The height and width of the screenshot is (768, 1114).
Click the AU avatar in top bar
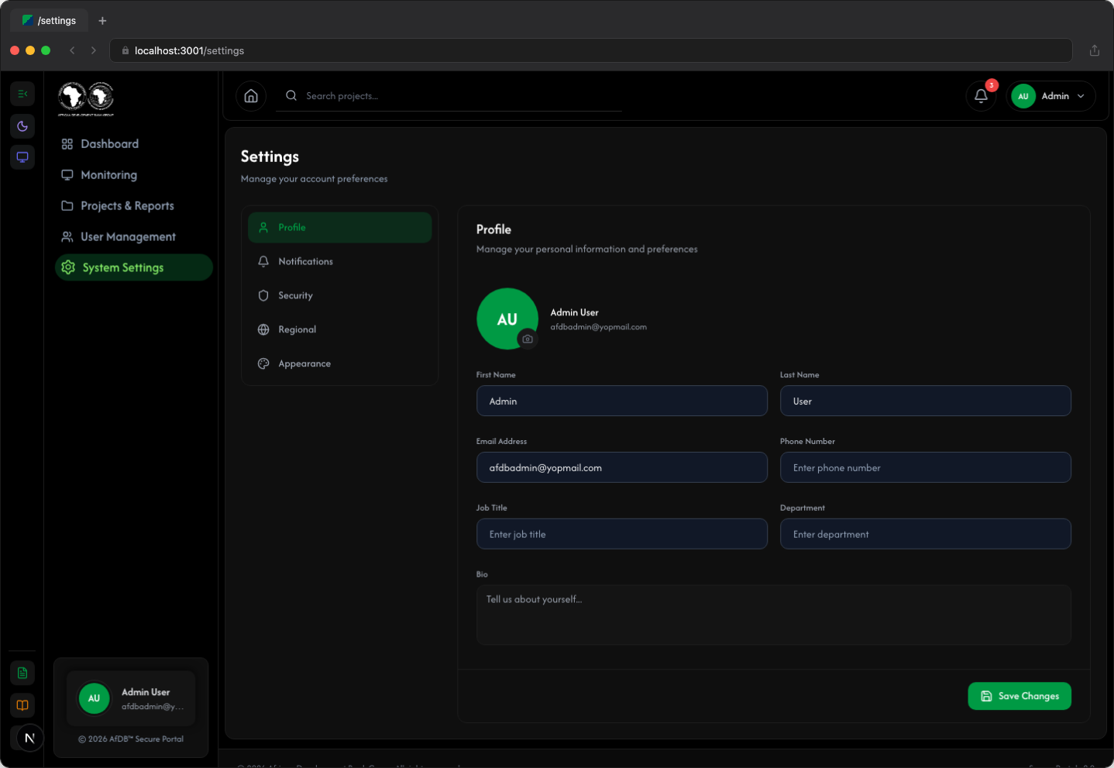pyautogui.click(x=1023, y=96)
